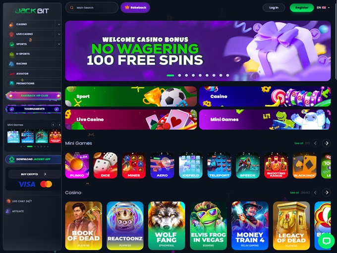Viewport: 337px width, 253px height.
Task: Click the Shooting Range game icon
Action: pos(276,165)
